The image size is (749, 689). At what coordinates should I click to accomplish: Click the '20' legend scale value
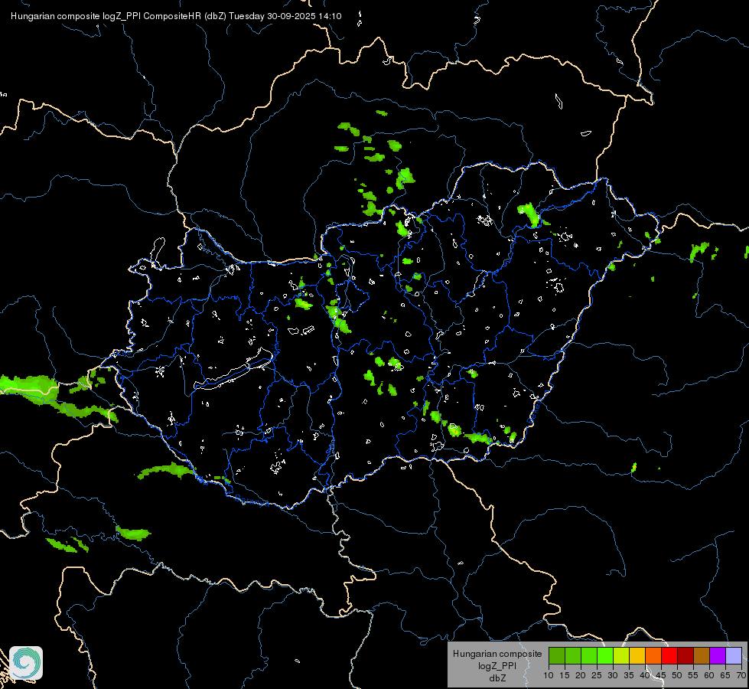tap(581, 675)
